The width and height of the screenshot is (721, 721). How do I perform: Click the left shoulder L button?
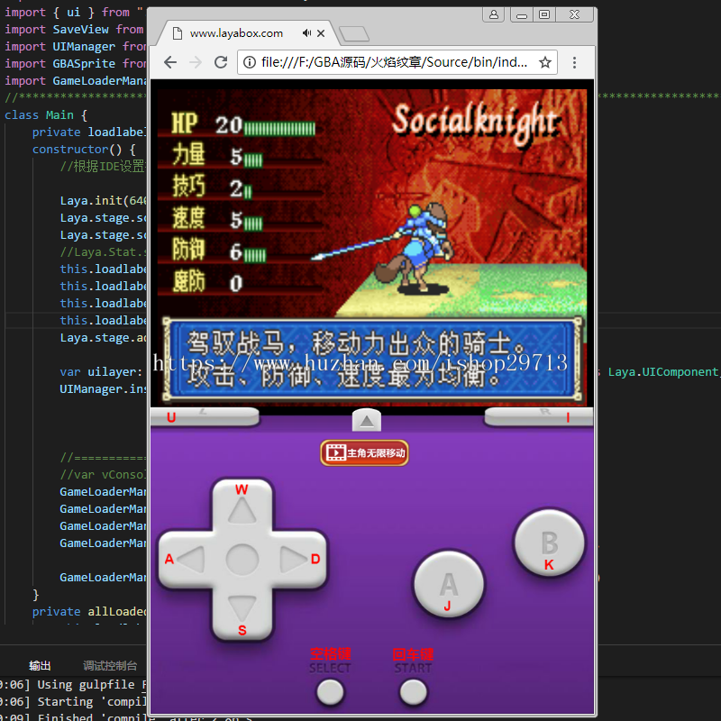pos(205,416)
